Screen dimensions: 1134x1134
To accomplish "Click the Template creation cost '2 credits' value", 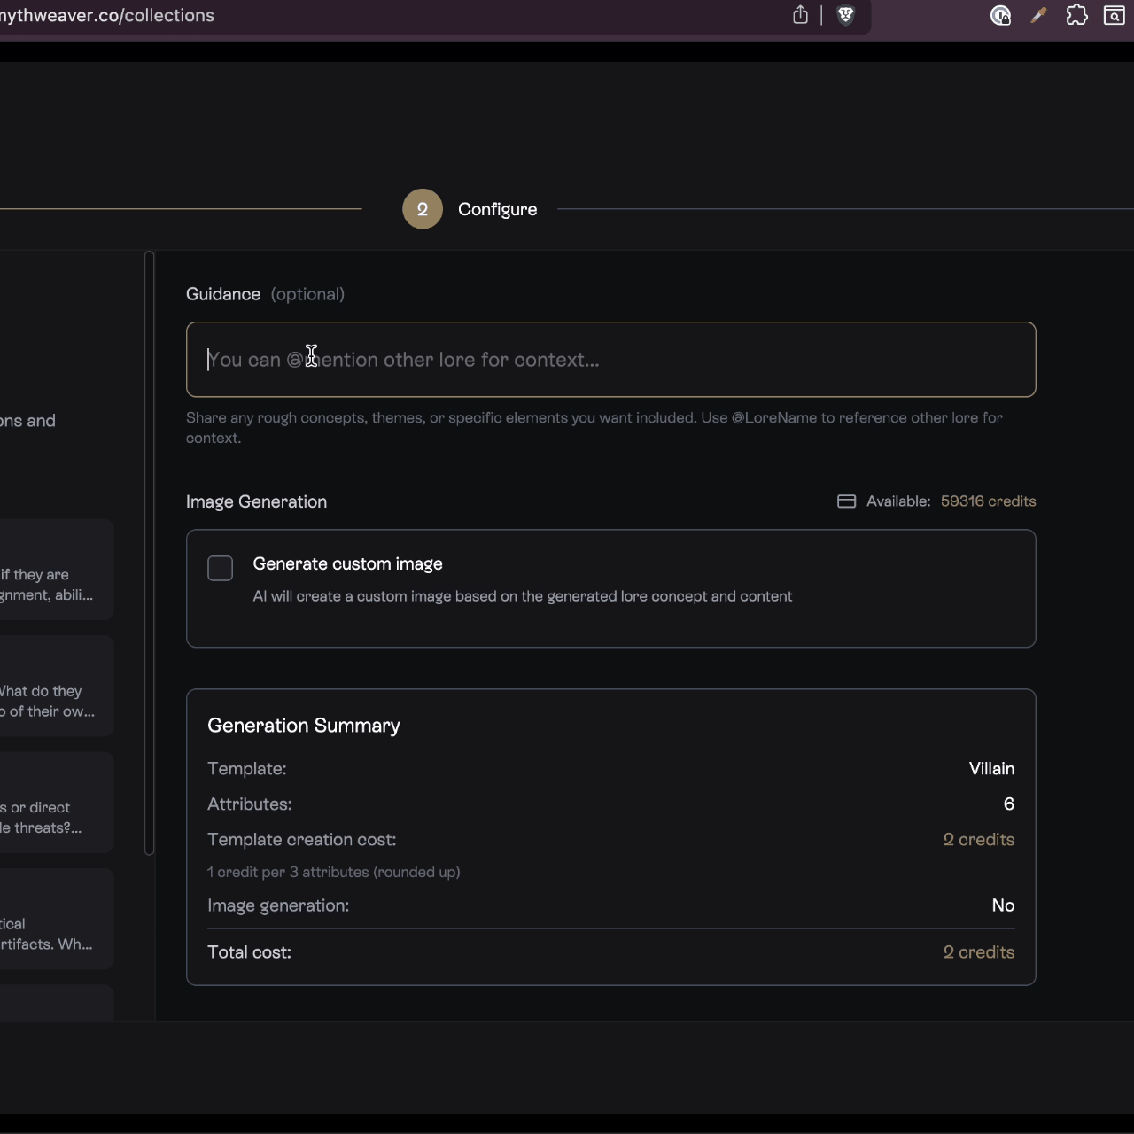I will coord(978,840).
